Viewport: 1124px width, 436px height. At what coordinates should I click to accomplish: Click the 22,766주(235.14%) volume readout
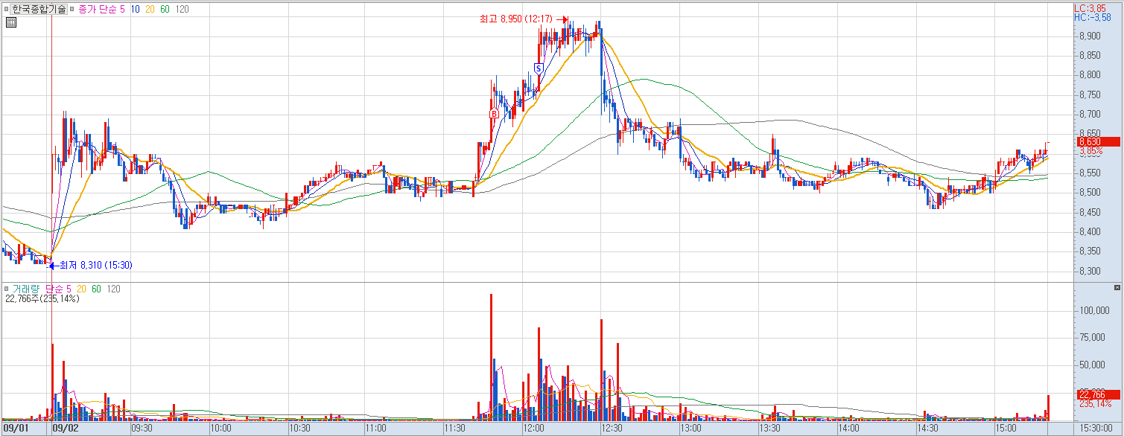pos(42,299)
